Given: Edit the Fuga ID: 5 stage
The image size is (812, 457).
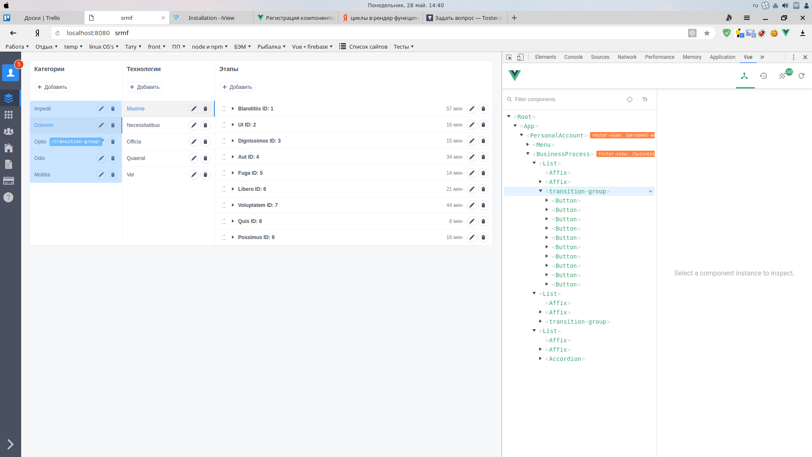Looking at the screenshot, I should point(472,173).
